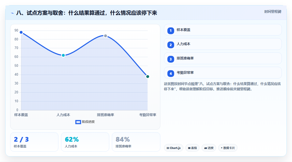Click the 62% 人力成本 data card
Screen dimensions: 292x162
pyautogui.click(x=85, y=142)
